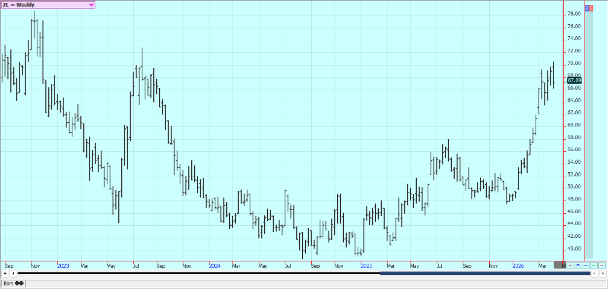This screenshot has width=608, height=289.
Task: Click the gray highlighted date box on axis
Action: coord(560,265)
